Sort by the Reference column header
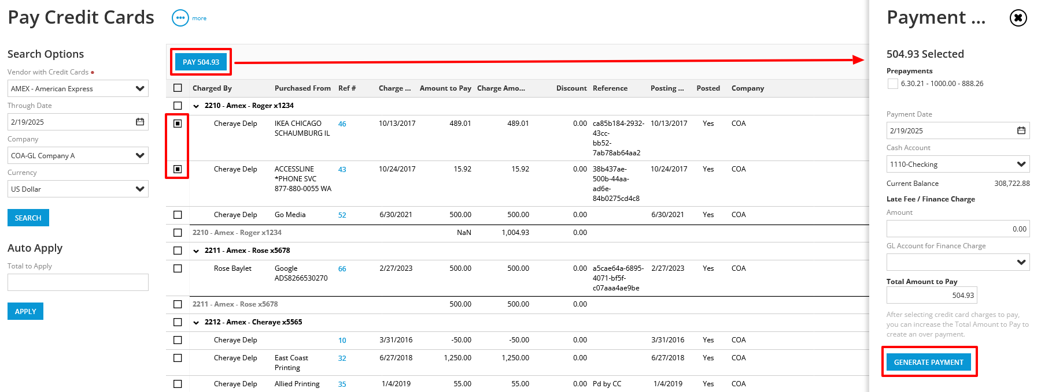The width and height of the screenshot is (1041, 392). tap(610, 88)
